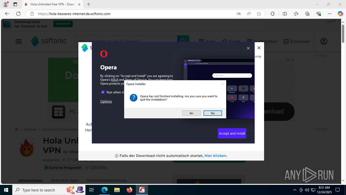The height and width of the screenshot is (195, 346).
Task: Open the Softonic user account icon
Action: [324, 41]
